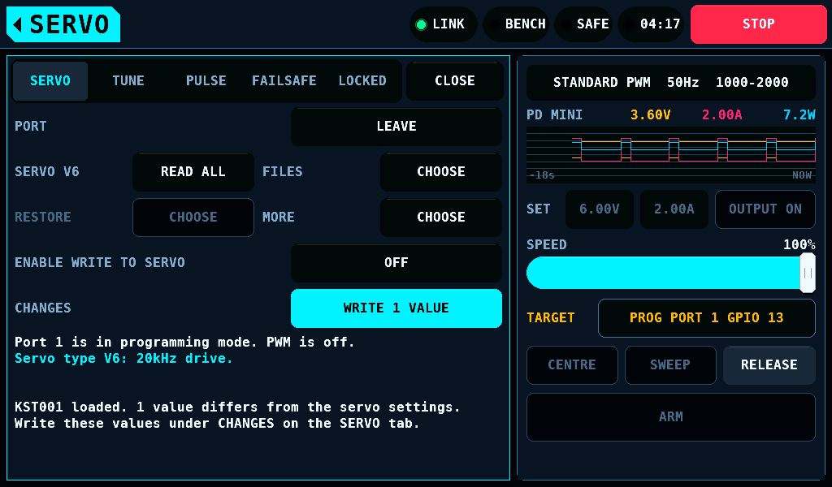832x487 pixels.
Task: Go back using the SERVO header arrow
Action: pos(63,24)
